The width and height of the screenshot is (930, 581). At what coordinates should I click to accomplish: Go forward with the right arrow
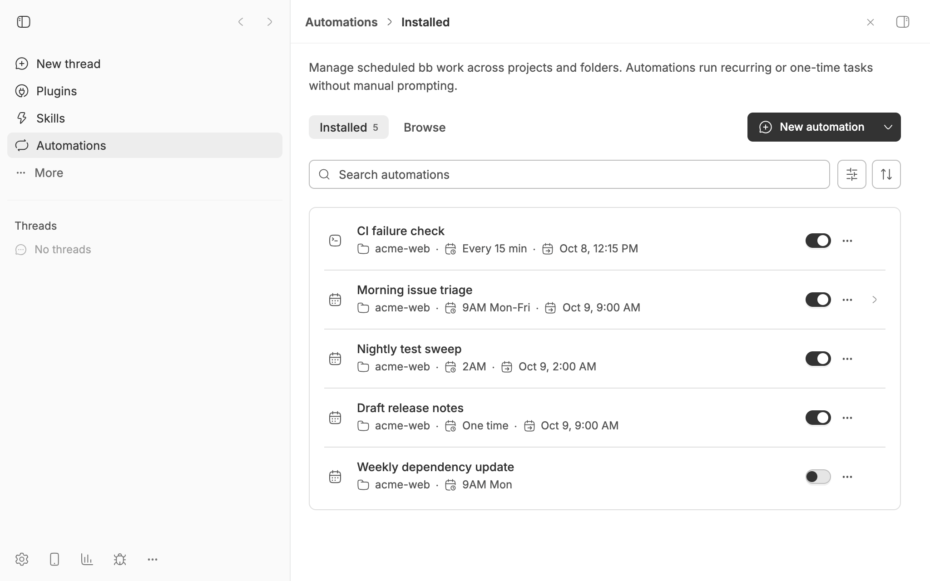pyautogui.click(x=270, y=22)
